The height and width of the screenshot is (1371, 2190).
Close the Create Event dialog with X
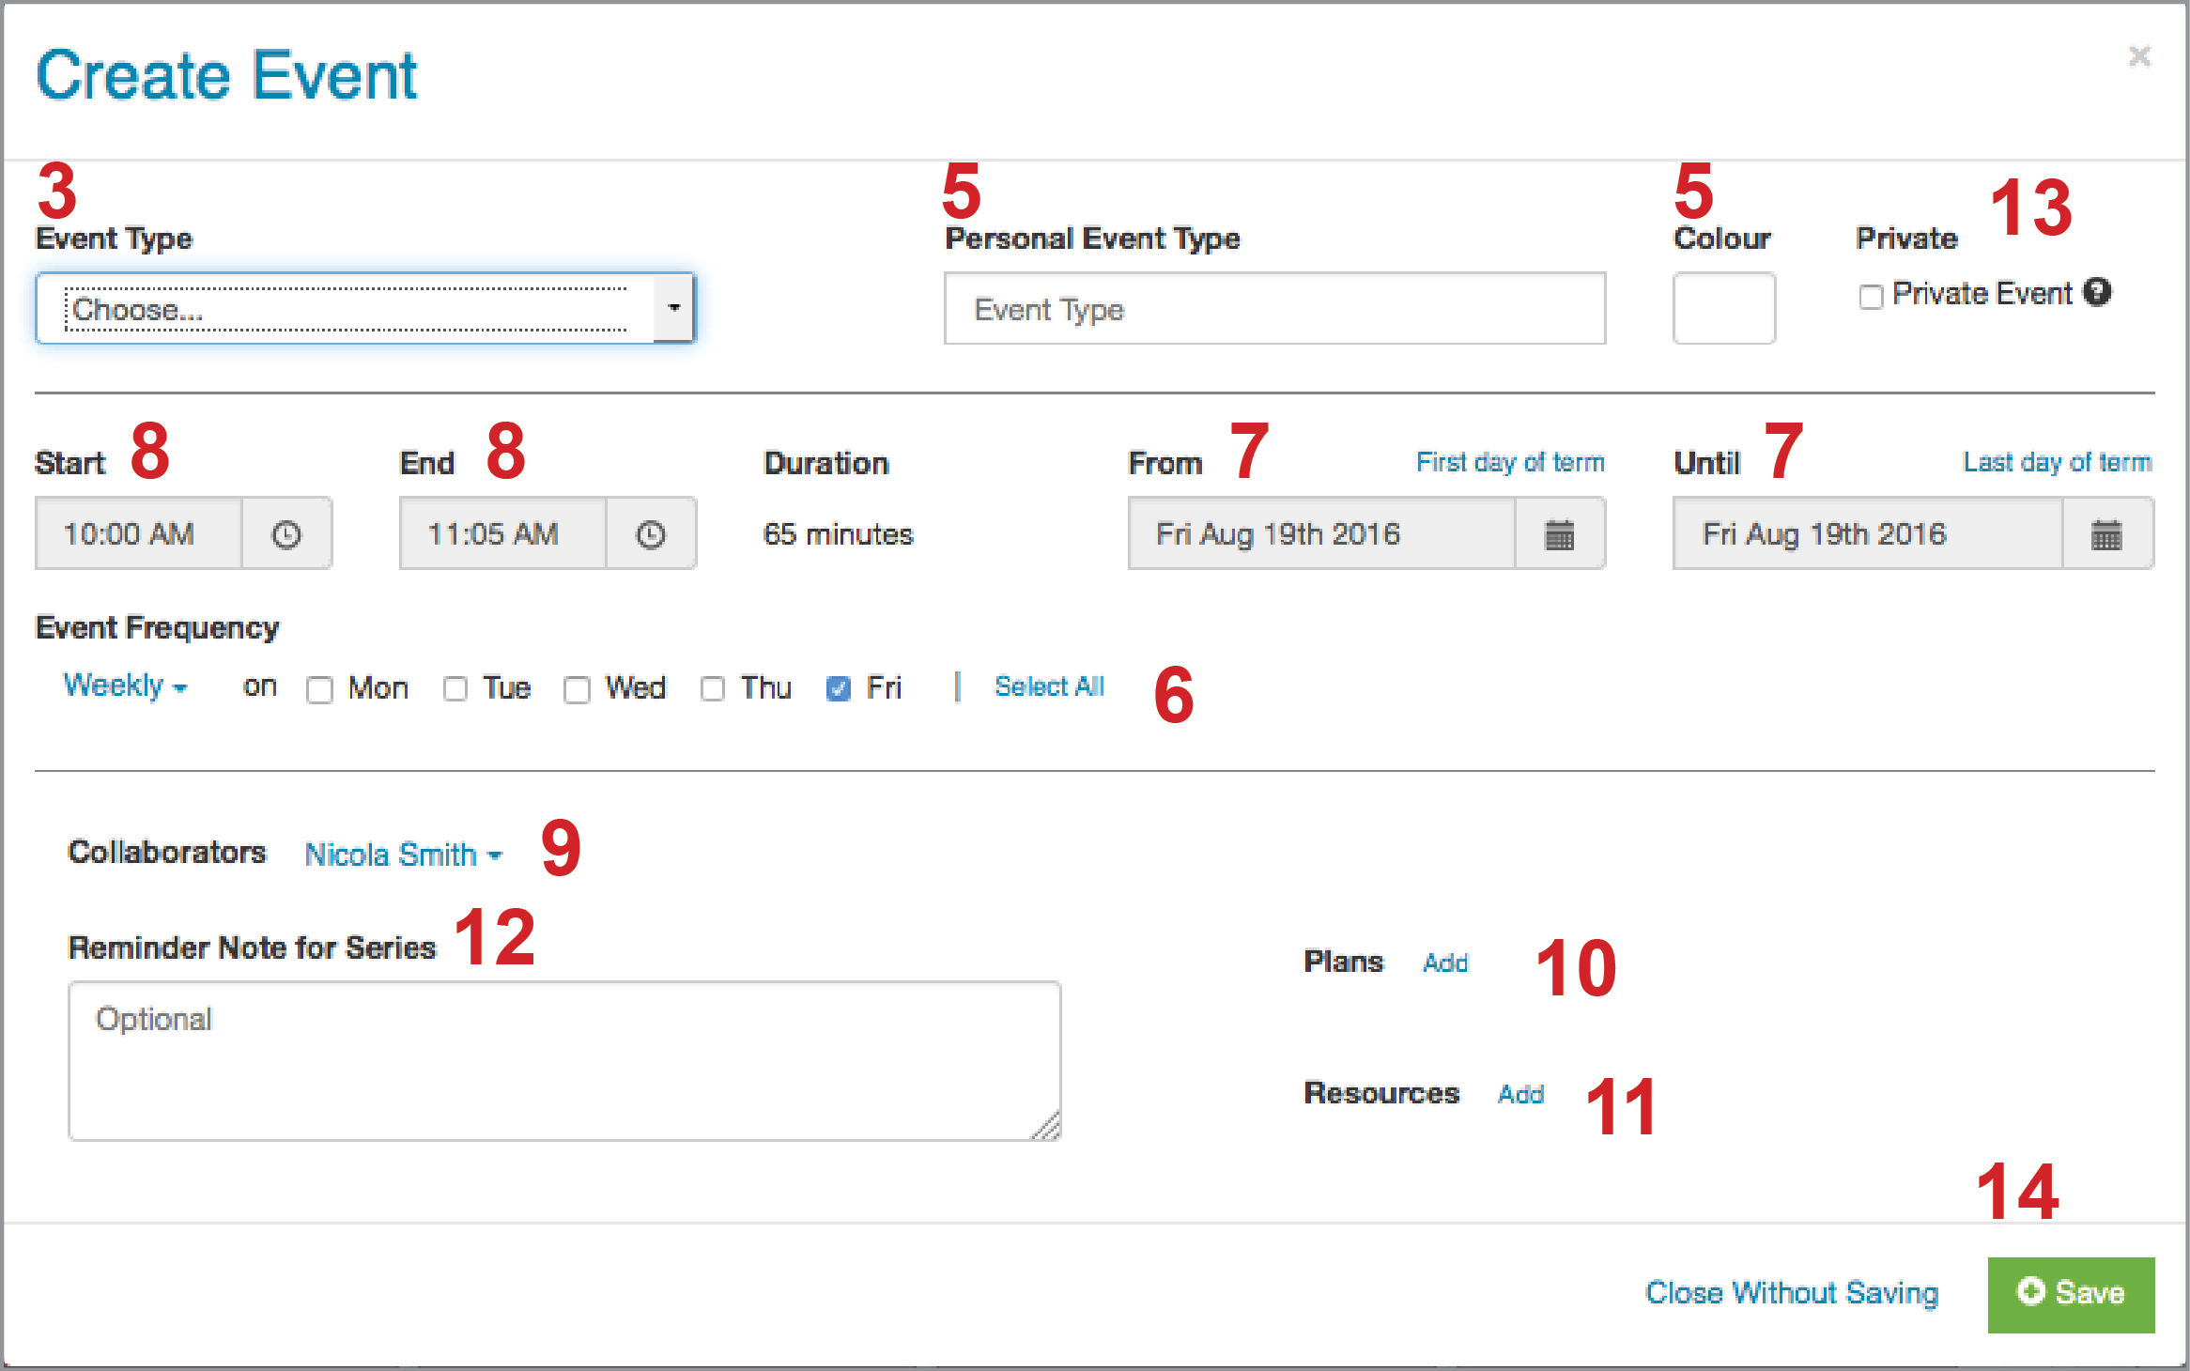(2139, 56)
